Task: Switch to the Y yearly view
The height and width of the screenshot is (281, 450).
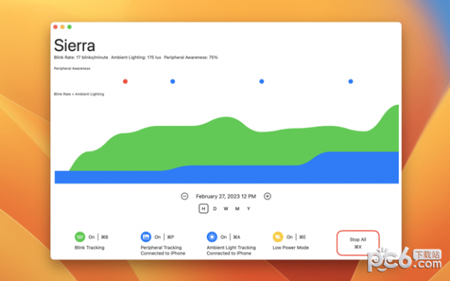Action: click(x=248, y=209)
